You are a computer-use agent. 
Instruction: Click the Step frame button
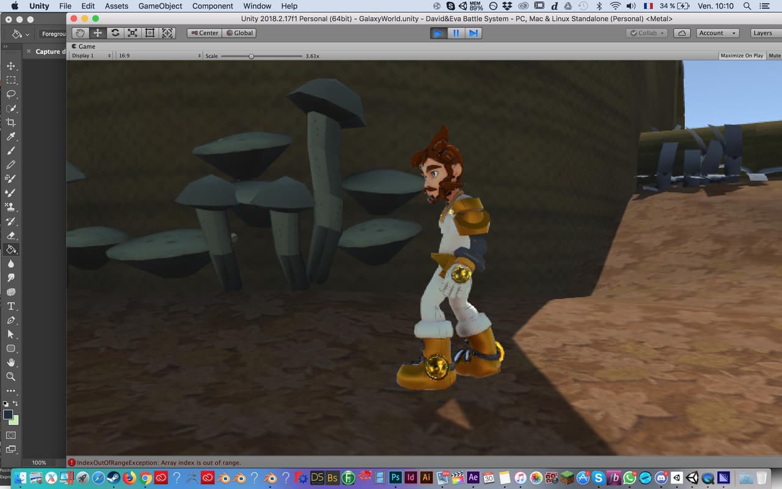473,33
